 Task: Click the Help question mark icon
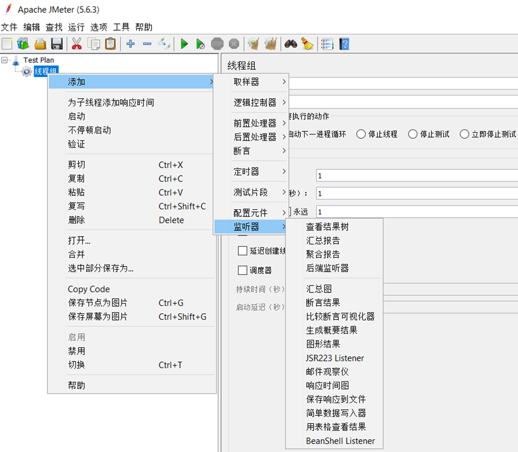tap(344, 44)
